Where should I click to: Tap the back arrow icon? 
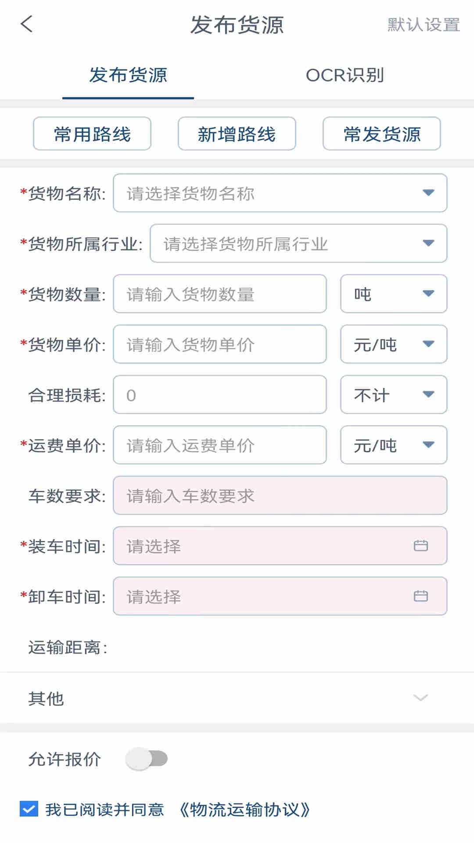coord(27,24)
